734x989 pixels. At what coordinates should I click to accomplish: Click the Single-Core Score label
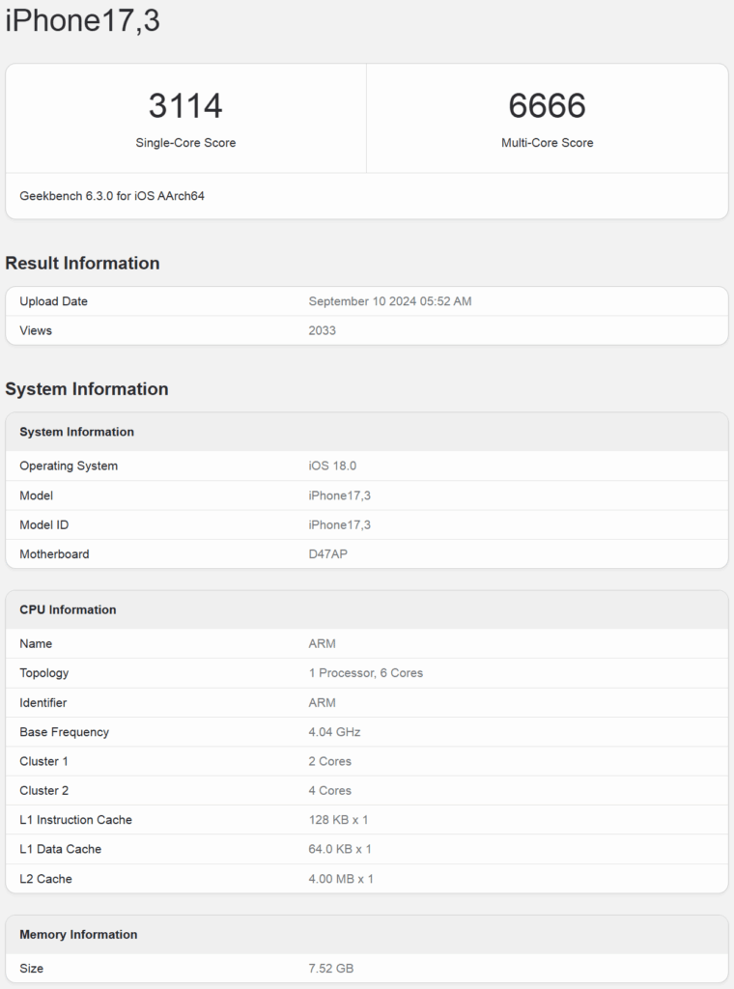[x=185, y=143]
